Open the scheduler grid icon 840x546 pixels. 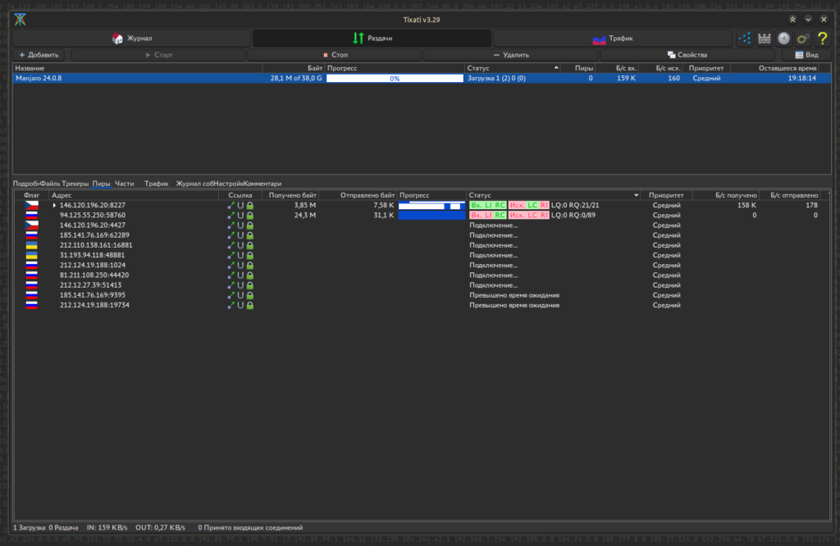(x=764, y=38)
